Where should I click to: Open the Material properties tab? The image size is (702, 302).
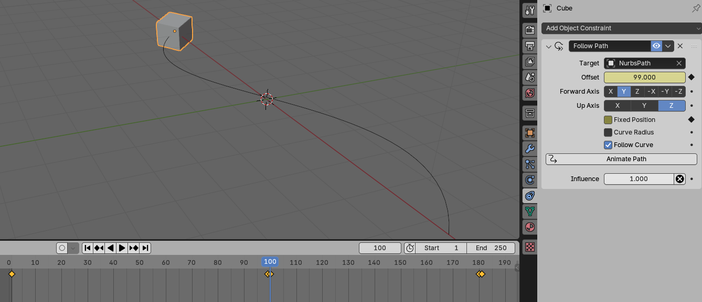[x=530, y=227]
